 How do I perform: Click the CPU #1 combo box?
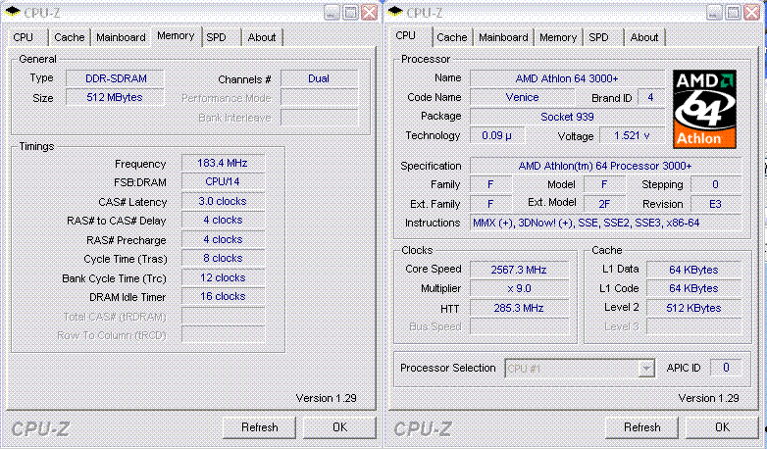[580, 368]
